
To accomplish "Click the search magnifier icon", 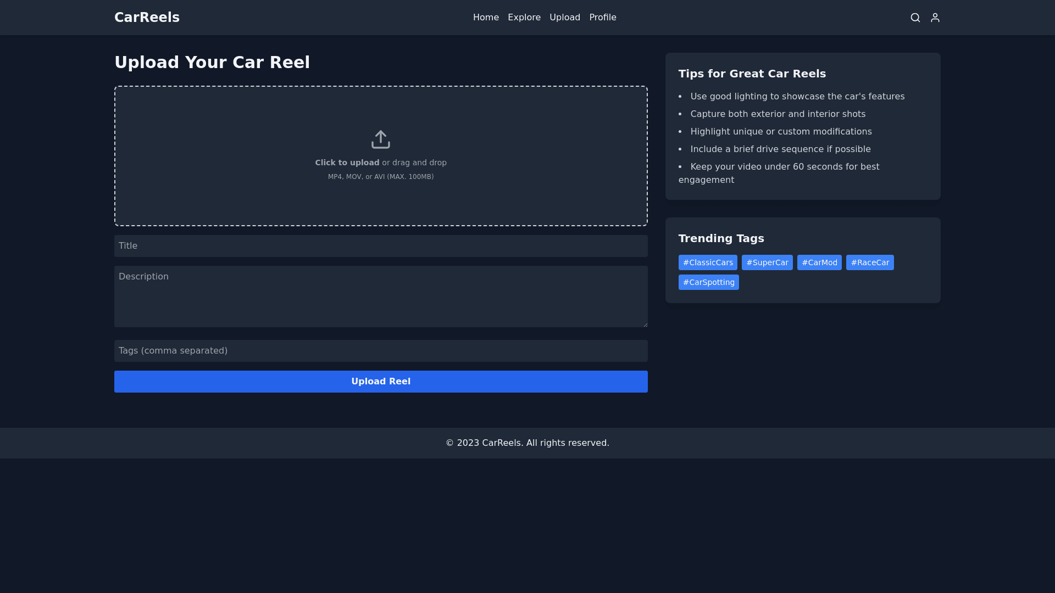I will point(915,18).
